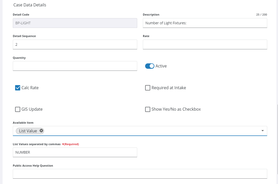Click the Quantity input box
The height and width of the screenshot is (184, 278).
pos(75,66)
